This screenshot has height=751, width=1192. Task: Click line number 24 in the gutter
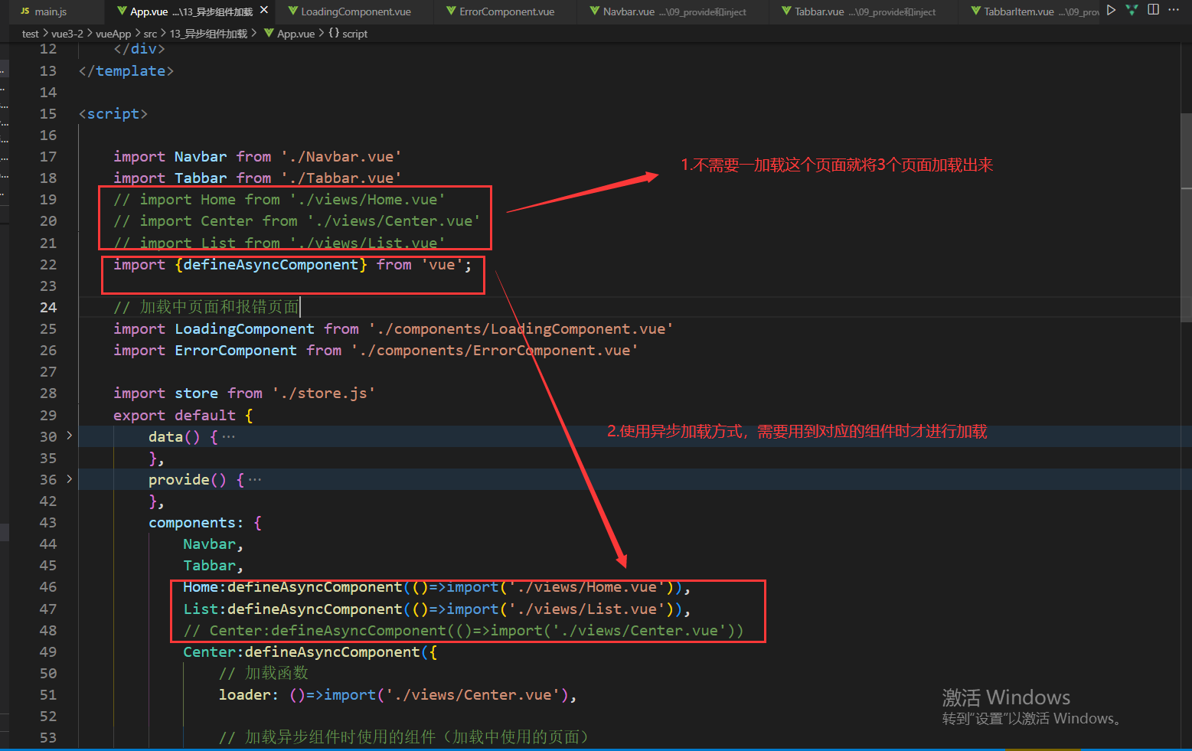click(48, 307)
